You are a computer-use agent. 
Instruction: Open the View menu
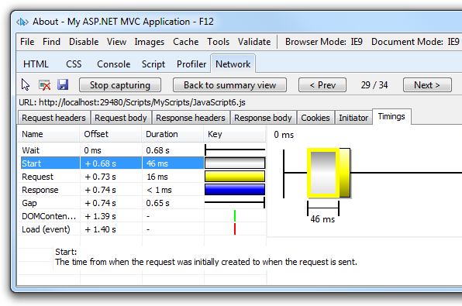(x=116, y=42)
